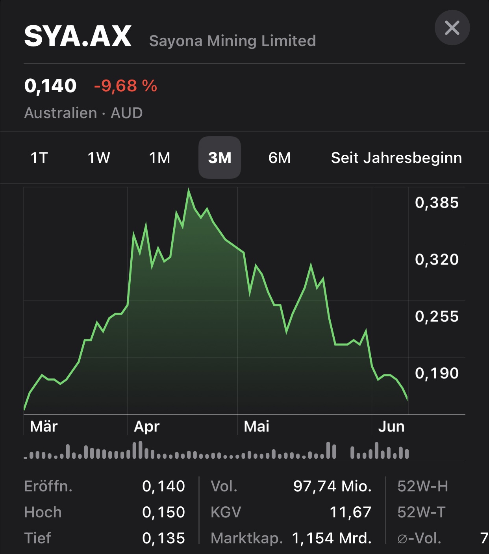Tap the KGV value 11,67
The image size is (489, 554).
(x=350, y=512)
